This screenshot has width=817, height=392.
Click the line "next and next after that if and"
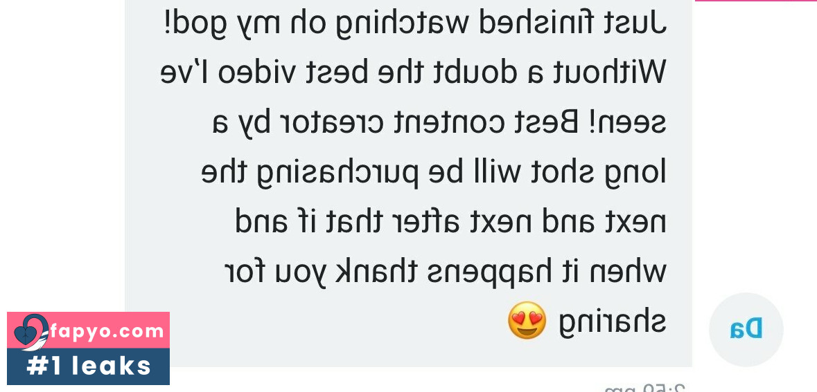[x=450, y=221]
